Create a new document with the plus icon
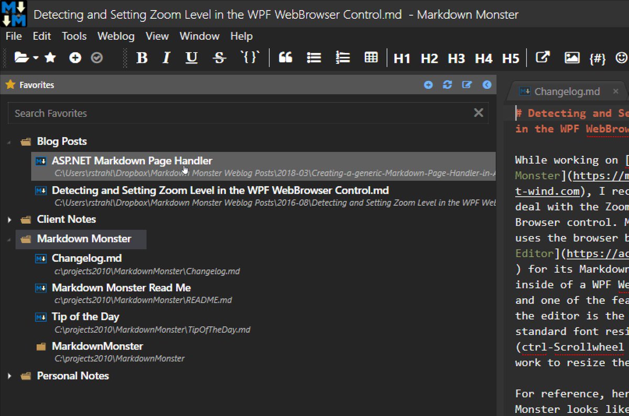Screen dimensions: 629x416 click(x=75, y=58)
